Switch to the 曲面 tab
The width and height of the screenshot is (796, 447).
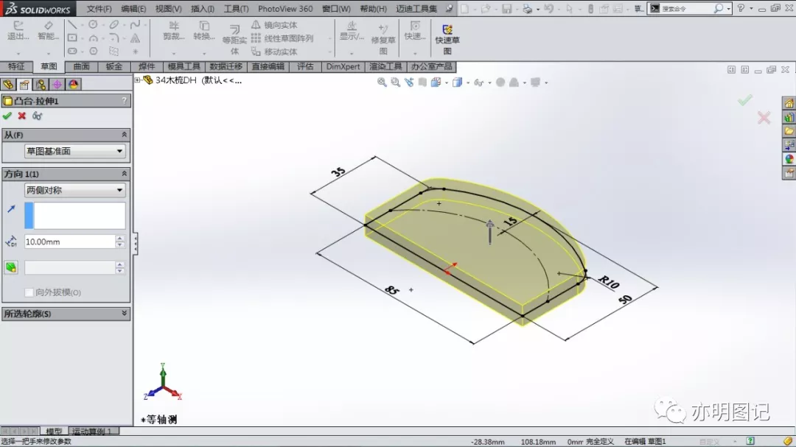pos(81,66)
